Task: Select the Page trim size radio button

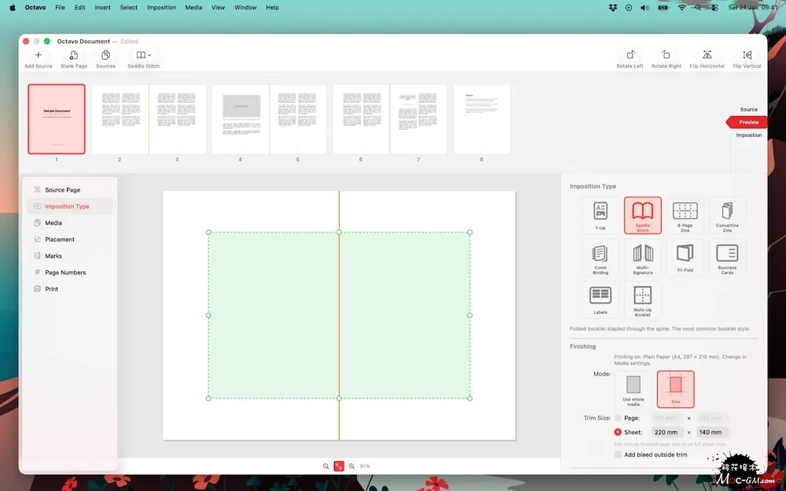Action: tap(618, 418)
